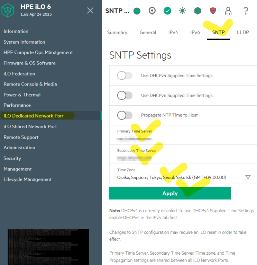Viewport: 257px width, 265px height.
Task: Open system health green checkmark icon
Action: (x=167, y=11)
